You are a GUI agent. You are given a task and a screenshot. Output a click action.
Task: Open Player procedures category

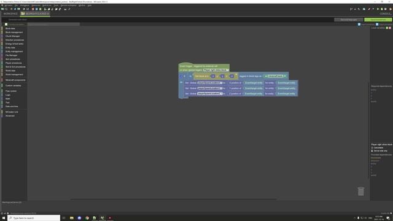click(14, 63)
